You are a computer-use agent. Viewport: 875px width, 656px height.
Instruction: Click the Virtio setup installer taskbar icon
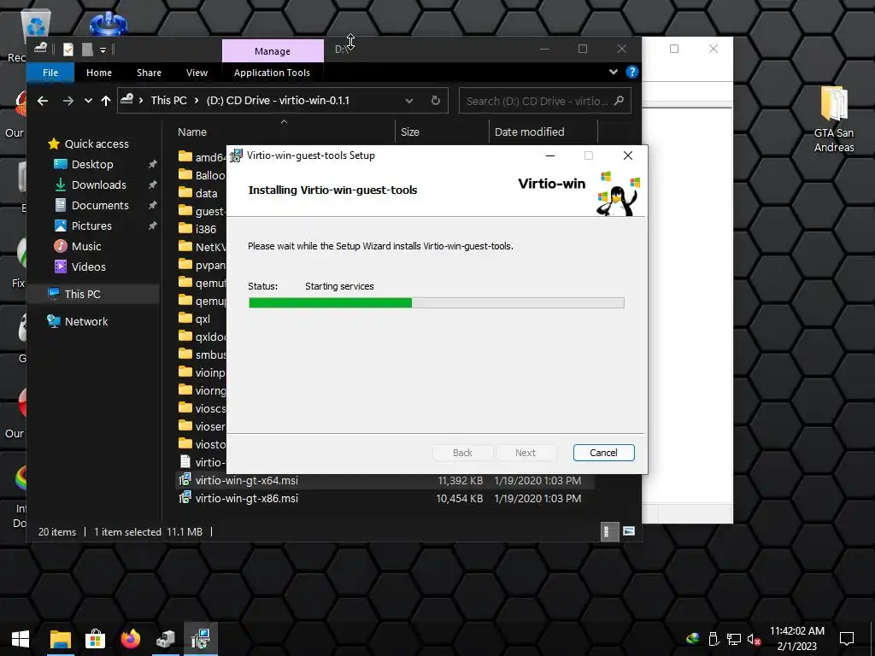tap(201, 639)
